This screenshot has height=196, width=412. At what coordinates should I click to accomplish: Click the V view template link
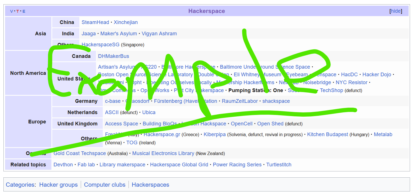[12, 11]
